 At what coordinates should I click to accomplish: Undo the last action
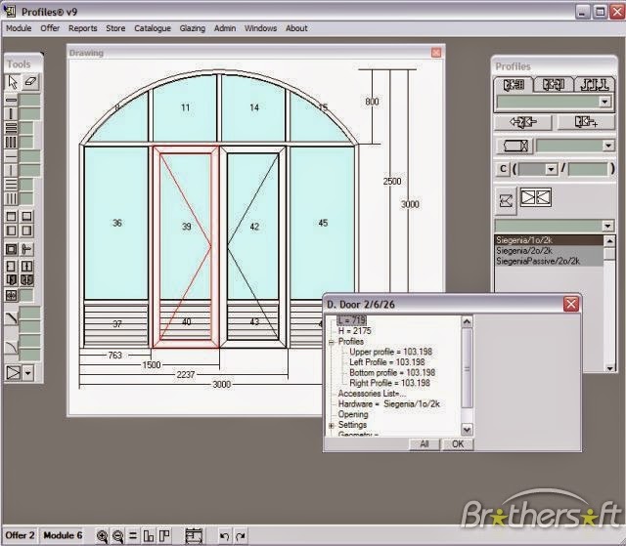225,536
